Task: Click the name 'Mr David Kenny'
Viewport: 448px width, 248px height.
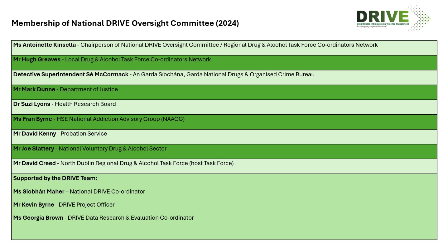Action: pos(35,134)
